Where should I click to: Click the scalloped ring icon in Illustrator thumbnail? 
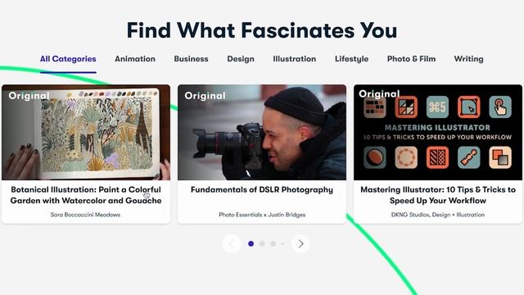click(x=406, y=157)
